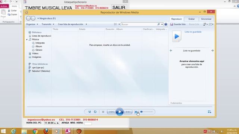The image size is (239, 134).
Task: Click the Buscar search field
Action: 139,24
